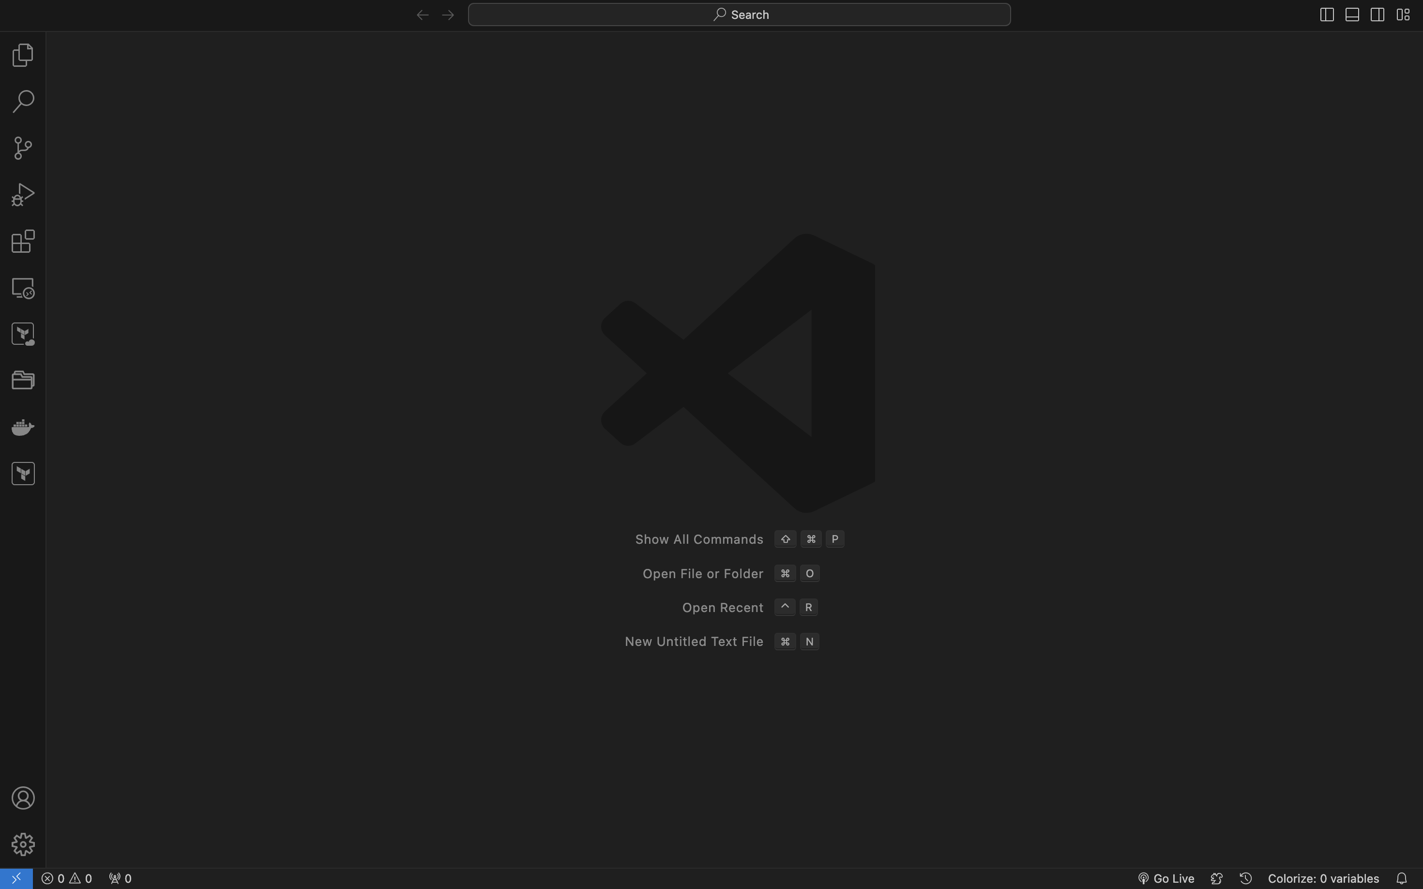Viewport: 1423px width, 889px height.
Task: Toggle the bottom panel
Action: 1352,15
